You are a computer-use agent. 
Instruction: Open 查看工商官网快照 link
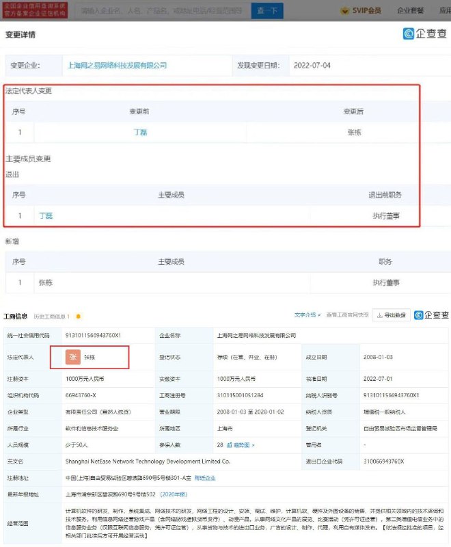point(347,315)
